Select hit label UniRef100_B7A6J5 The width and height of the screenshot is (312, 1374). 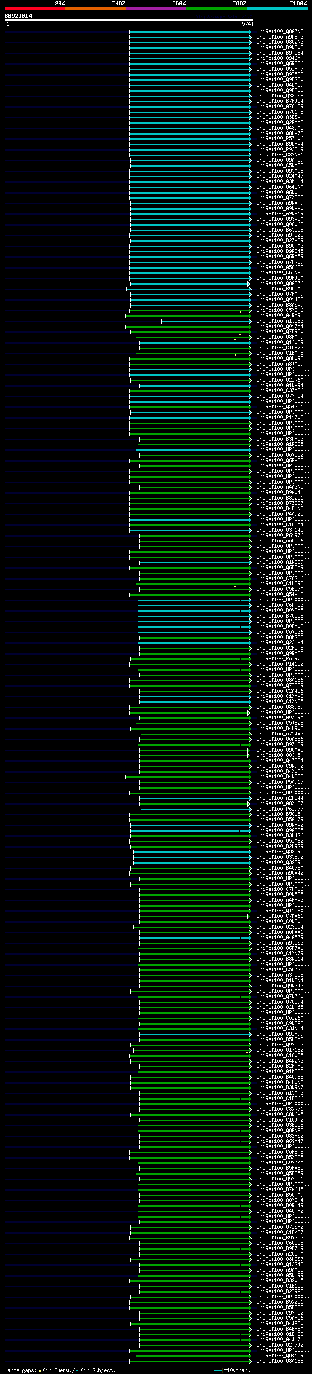[279, 1189]
